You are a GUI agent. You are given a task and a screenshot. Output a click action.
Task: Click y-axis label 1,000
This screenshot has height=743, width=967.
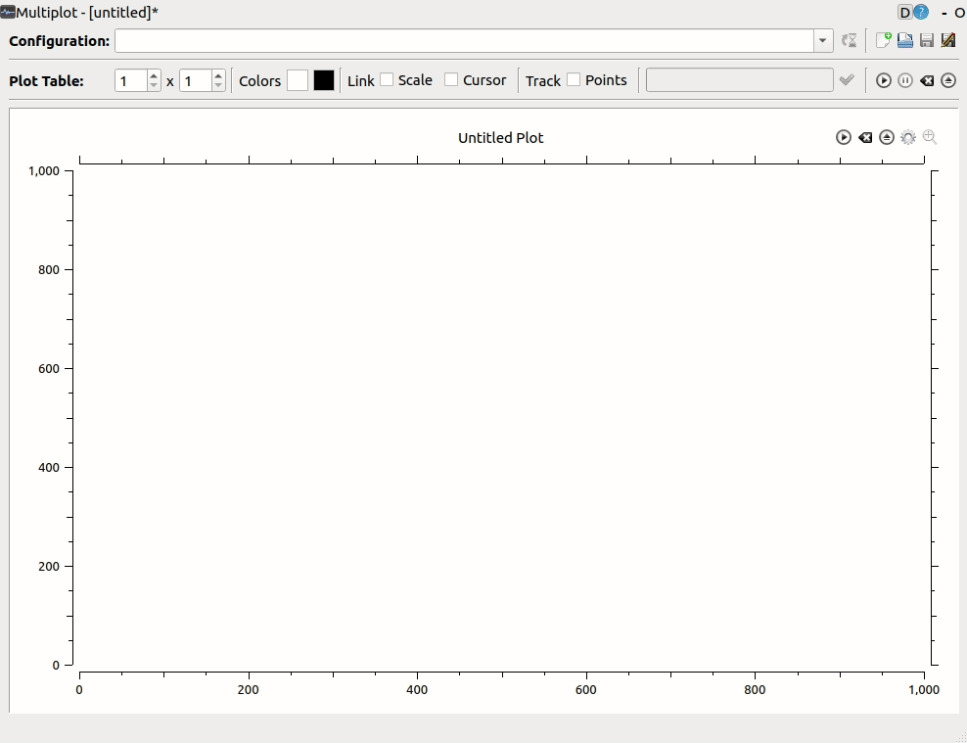[x=44, y=170]
